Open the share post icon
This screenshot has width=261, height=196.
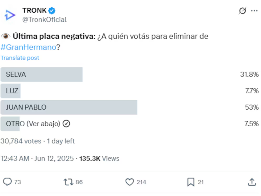pyautogui.click(x=252, y=182)
